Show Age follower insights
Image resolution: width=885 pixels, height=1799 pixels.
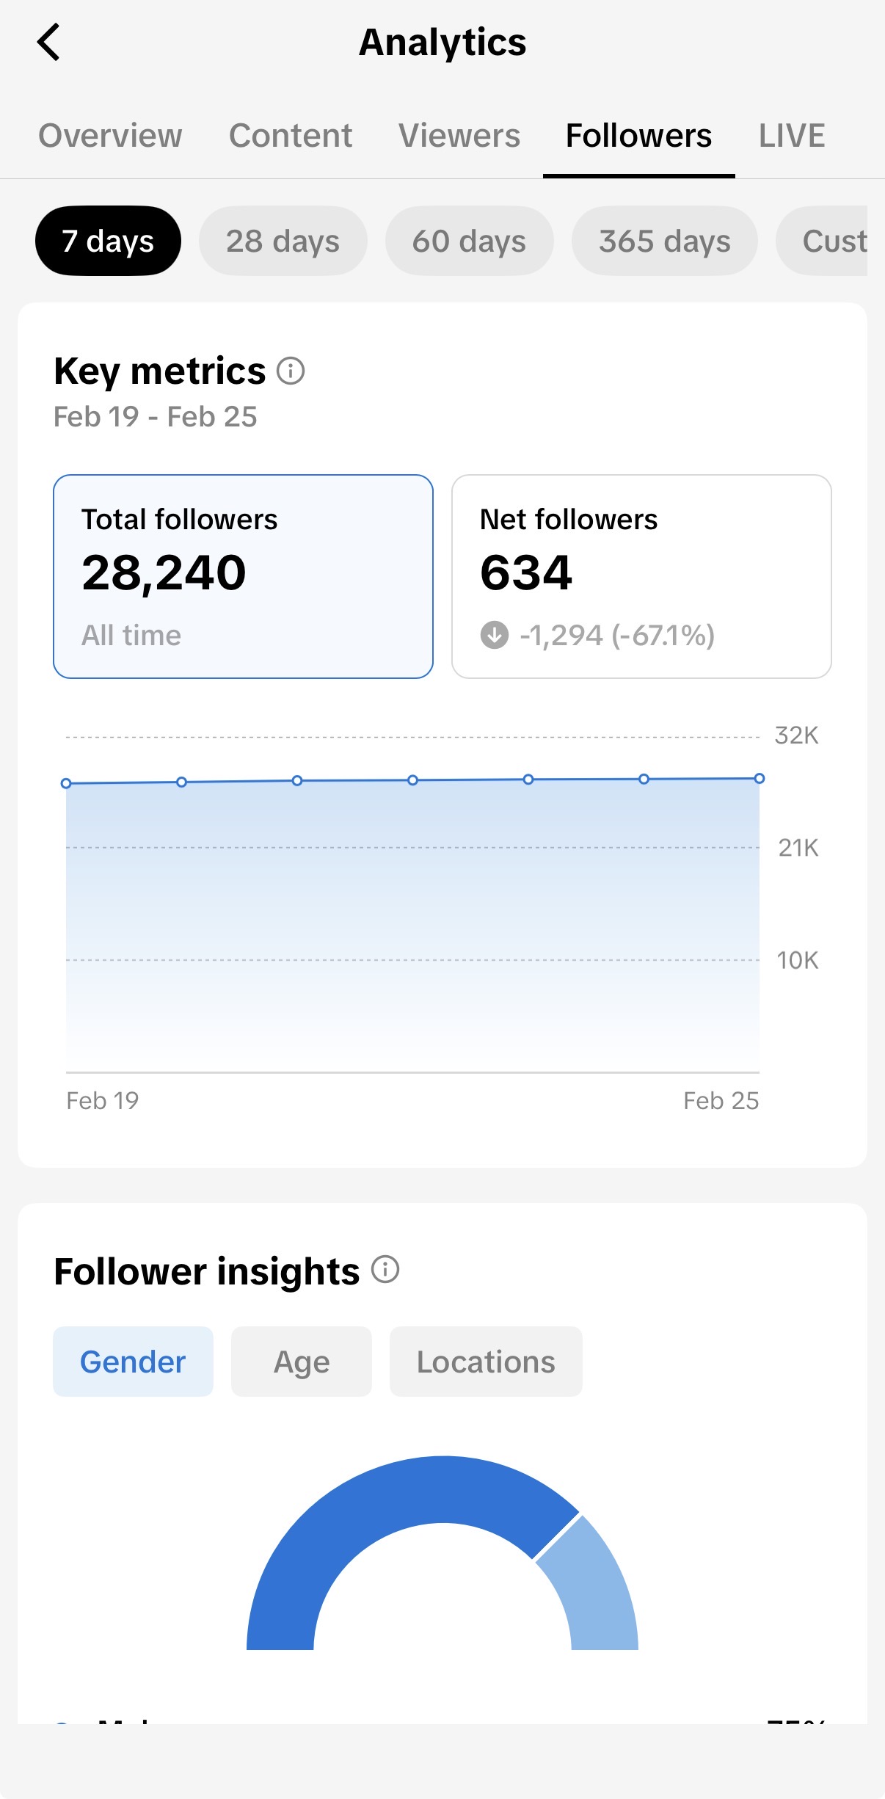click(302, 1362)
